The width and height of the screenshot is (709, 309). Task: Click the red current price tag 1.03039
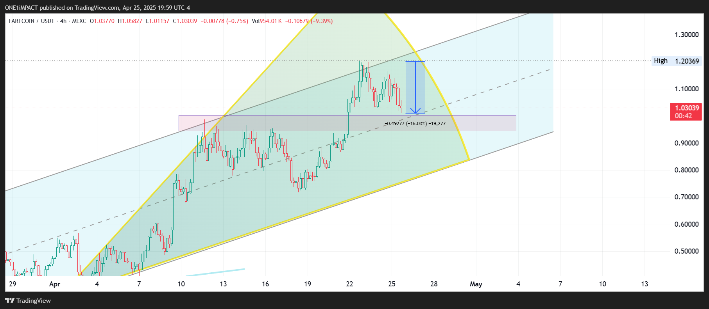pos(687,108)
